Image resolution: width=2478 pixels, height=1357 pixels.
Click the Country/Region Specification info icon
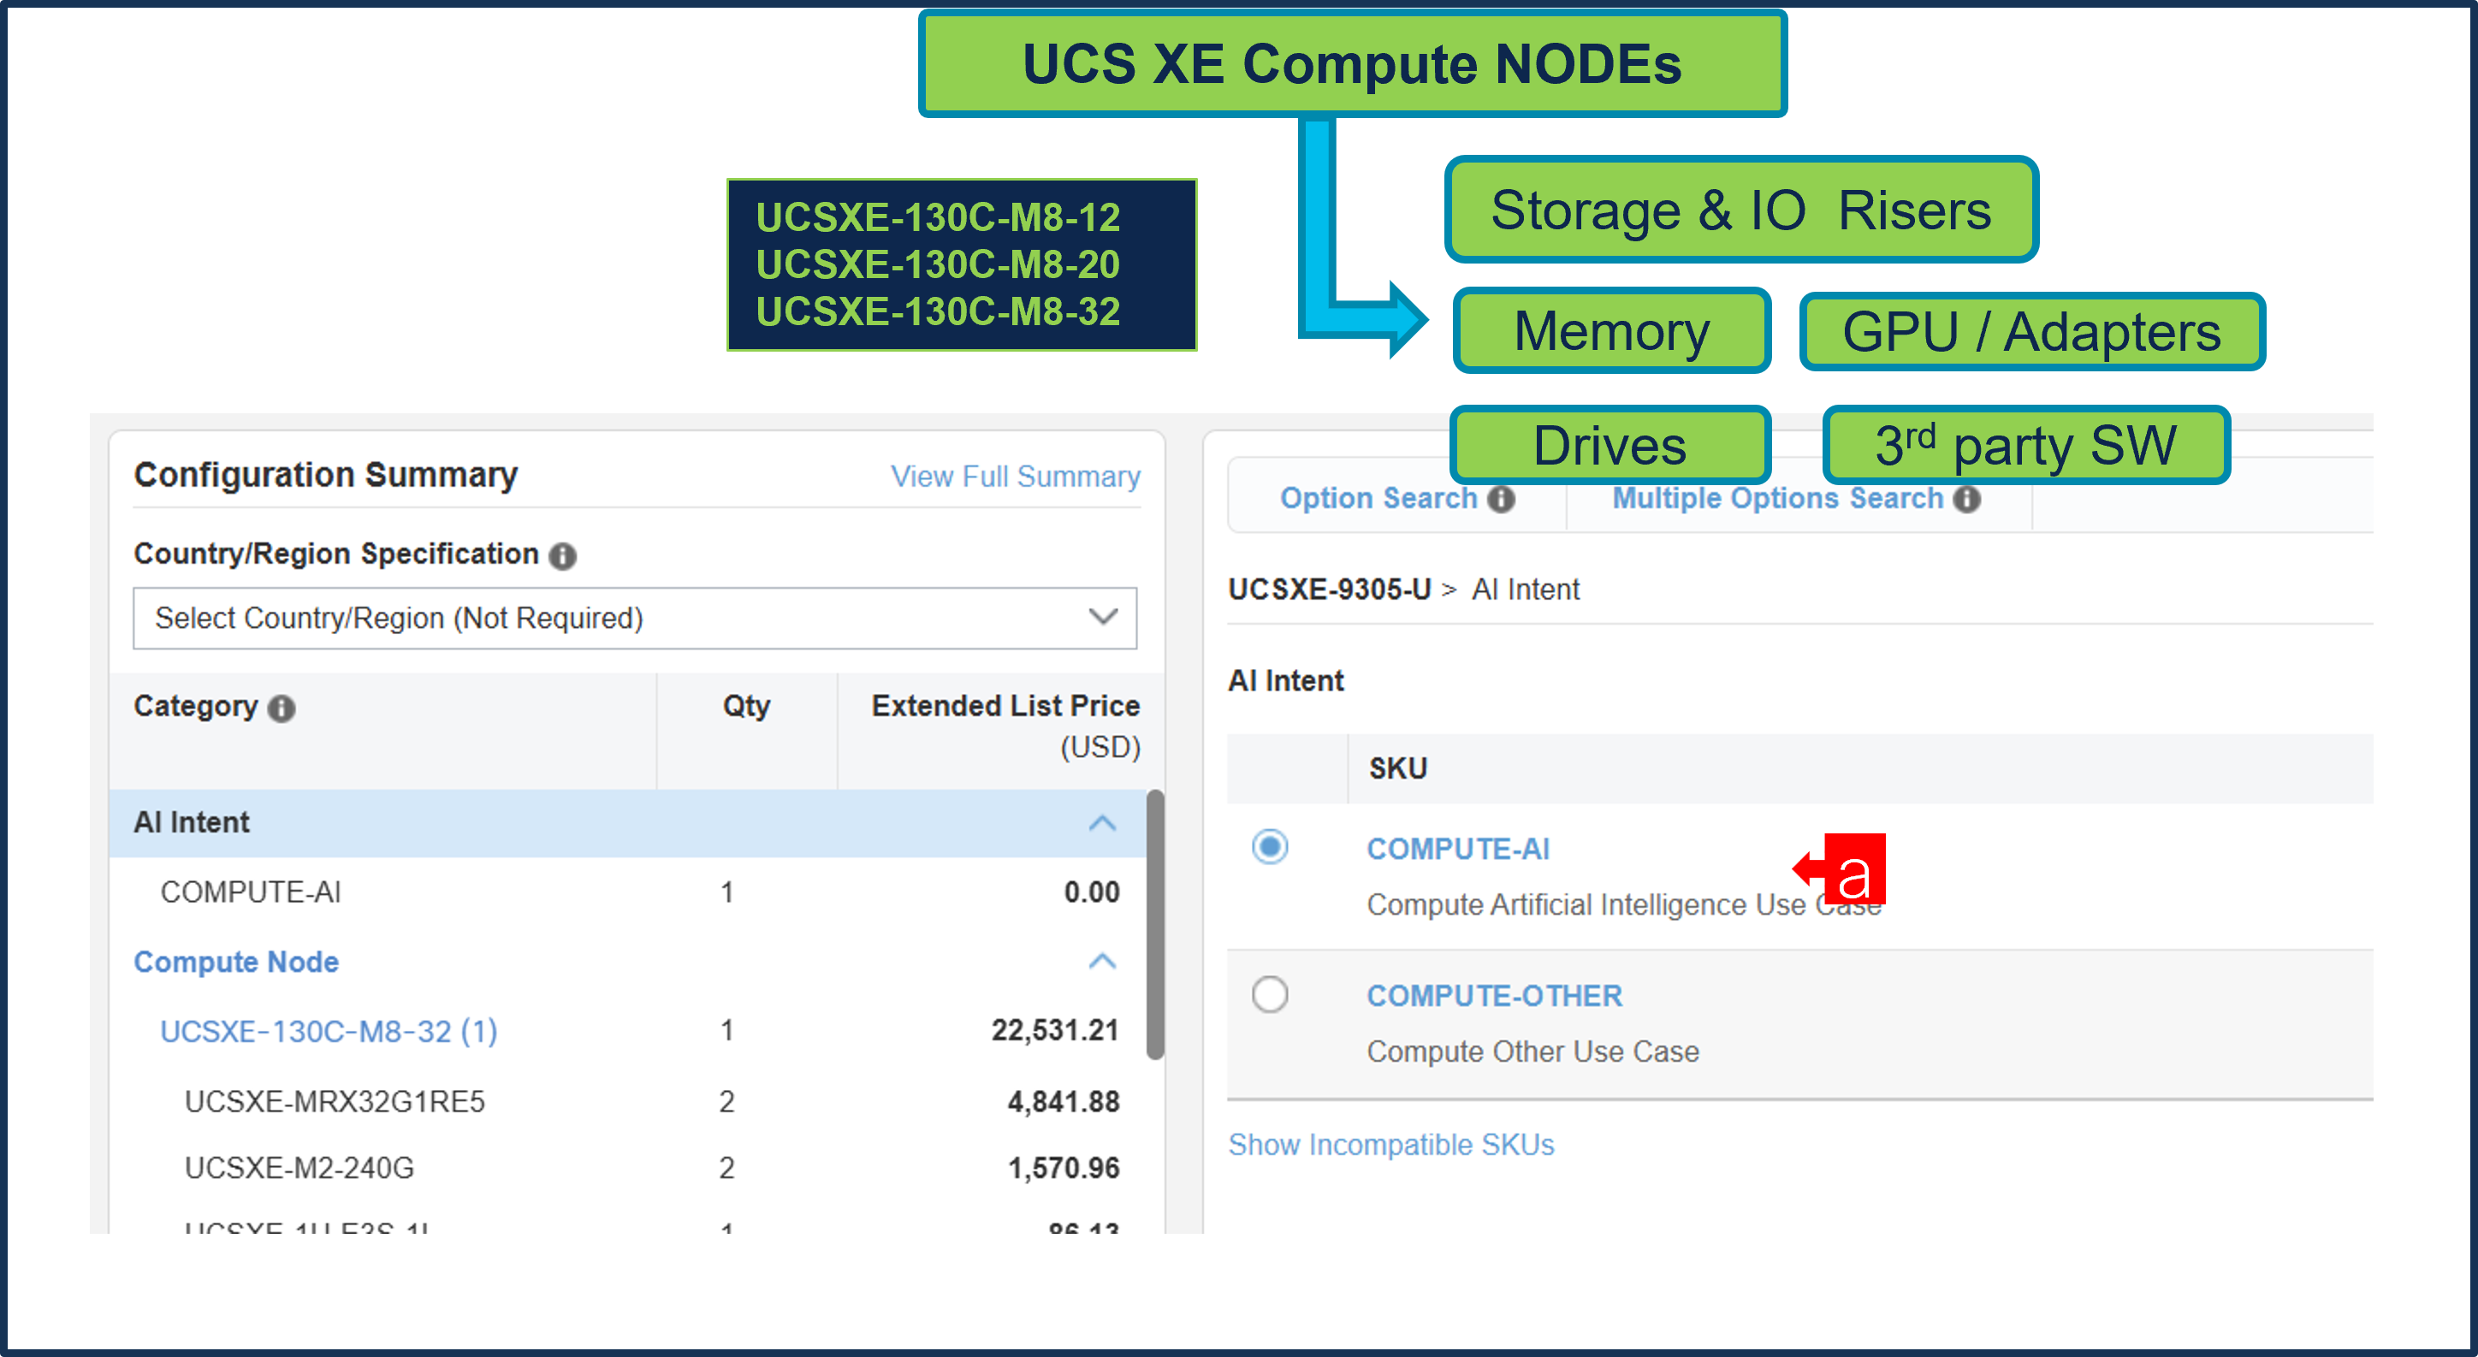(x=563, y=556)
